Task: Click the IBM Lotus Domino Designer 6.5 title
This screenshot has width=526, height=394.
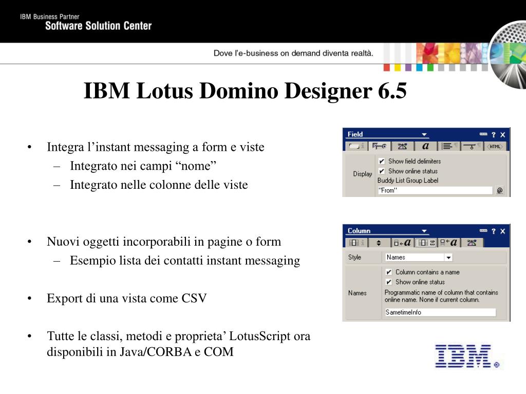Action: (x=245, y=90)
